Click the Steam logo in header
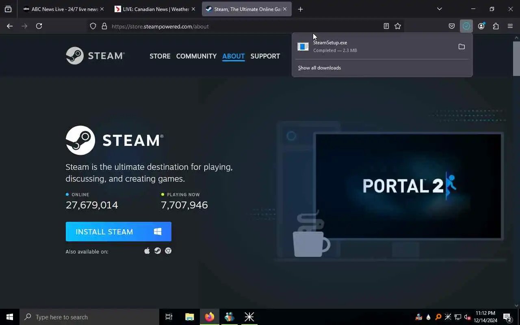This screenshot has width=520, height=325. [x=95, y=56]
